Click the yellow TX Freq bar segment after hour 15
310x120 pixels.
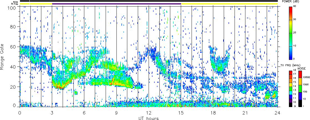pyautogui.click(x=229, y=4)
